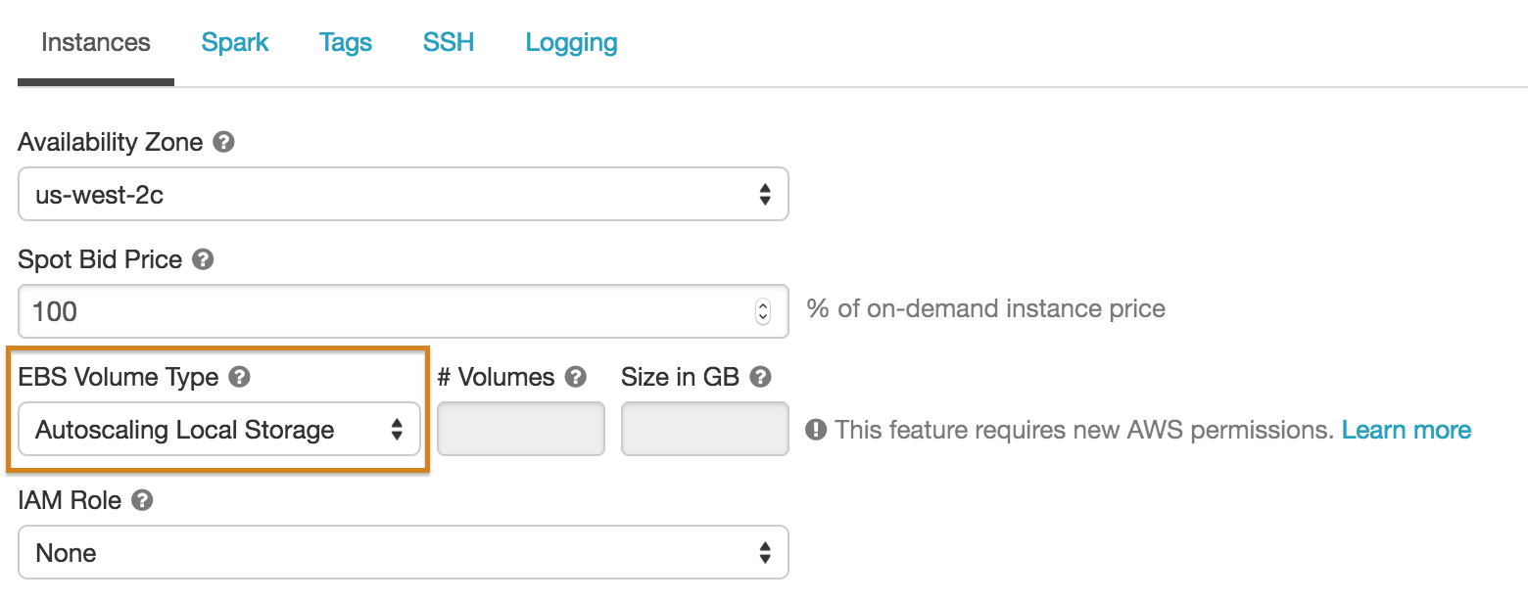Image resolution: width=1528 pixels, height=603 pixels.
Task: Follow the Learn more link
Action: pos(1406,430)
